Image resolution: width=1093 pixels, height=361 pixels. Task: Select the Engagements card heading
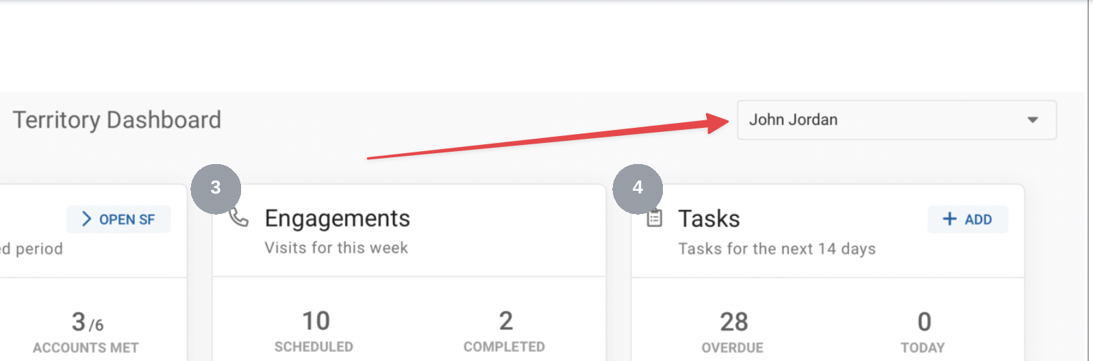pyautogui.click(x=337, y=219)
